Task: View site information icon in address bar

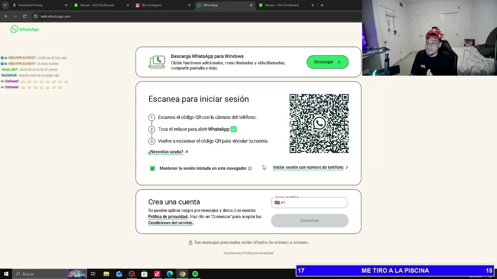Action: click(36, 16)
